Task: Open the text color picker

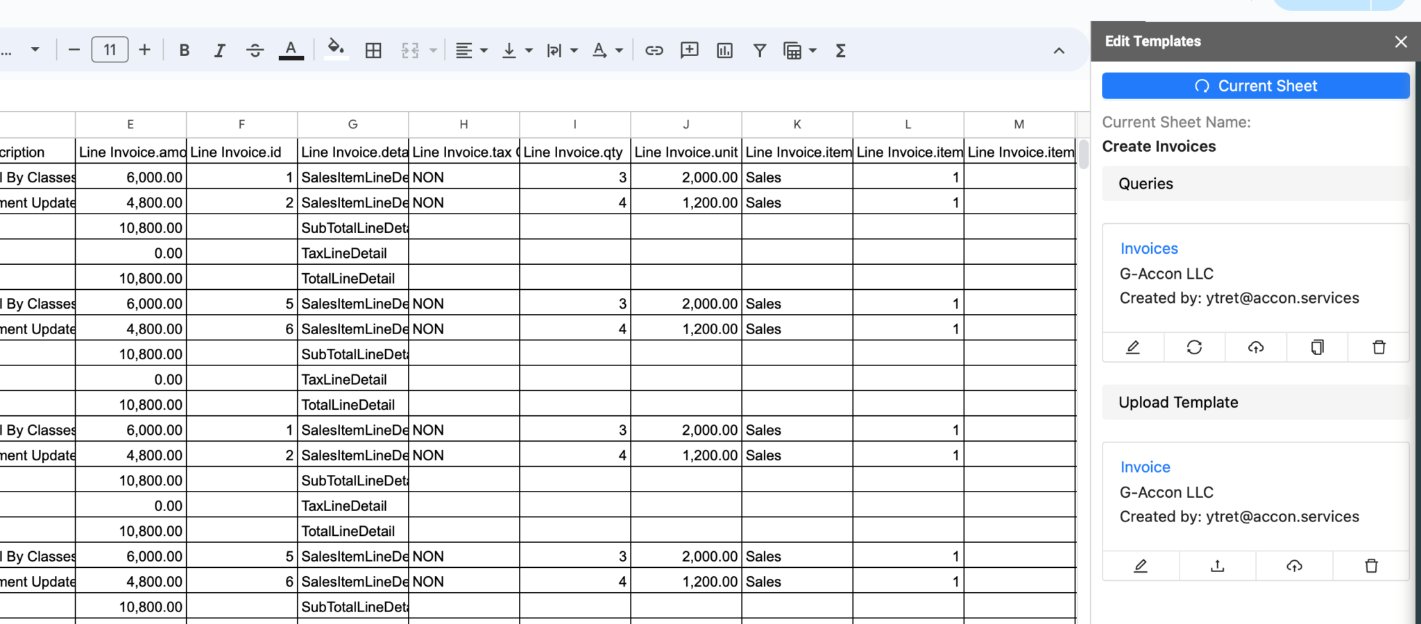Action: tap(291, 50)
